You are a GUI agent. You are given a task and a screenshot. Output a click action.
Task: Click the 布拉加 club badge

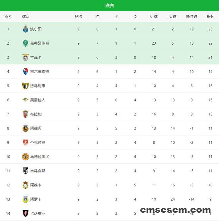(26, 114)
